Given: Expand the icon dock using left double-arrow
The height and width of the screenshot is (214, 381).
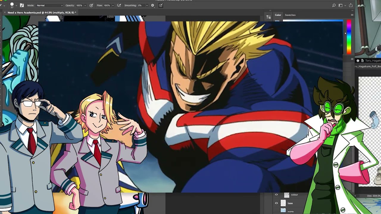Looking at the screenshot, I should pyautogui.click(x=270, y=10).
